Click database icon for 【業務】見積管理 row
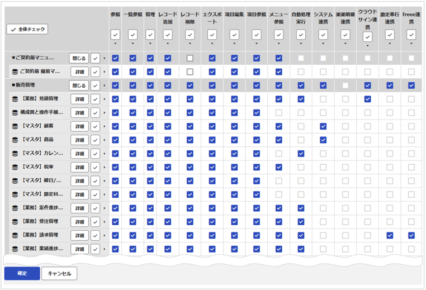Viewport: 426px width, 290px height. pos(15,99)
